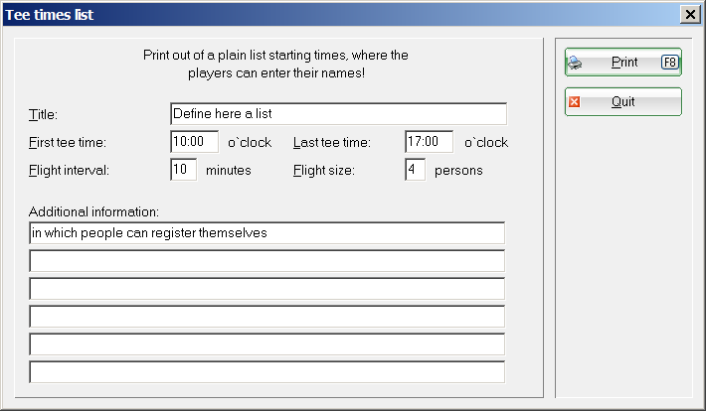Click the printer icon on Print button
706x411 pixels.
coord(575,63)
